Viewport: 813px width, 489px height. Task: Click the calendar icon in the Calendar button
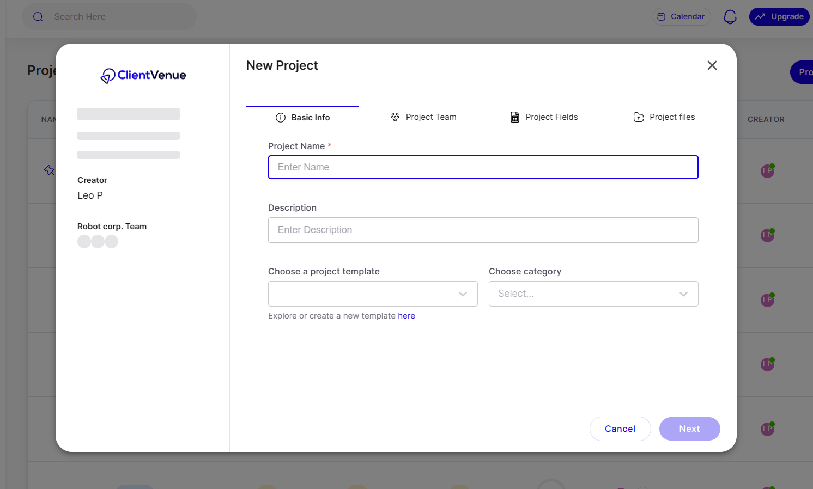(661, 16)
